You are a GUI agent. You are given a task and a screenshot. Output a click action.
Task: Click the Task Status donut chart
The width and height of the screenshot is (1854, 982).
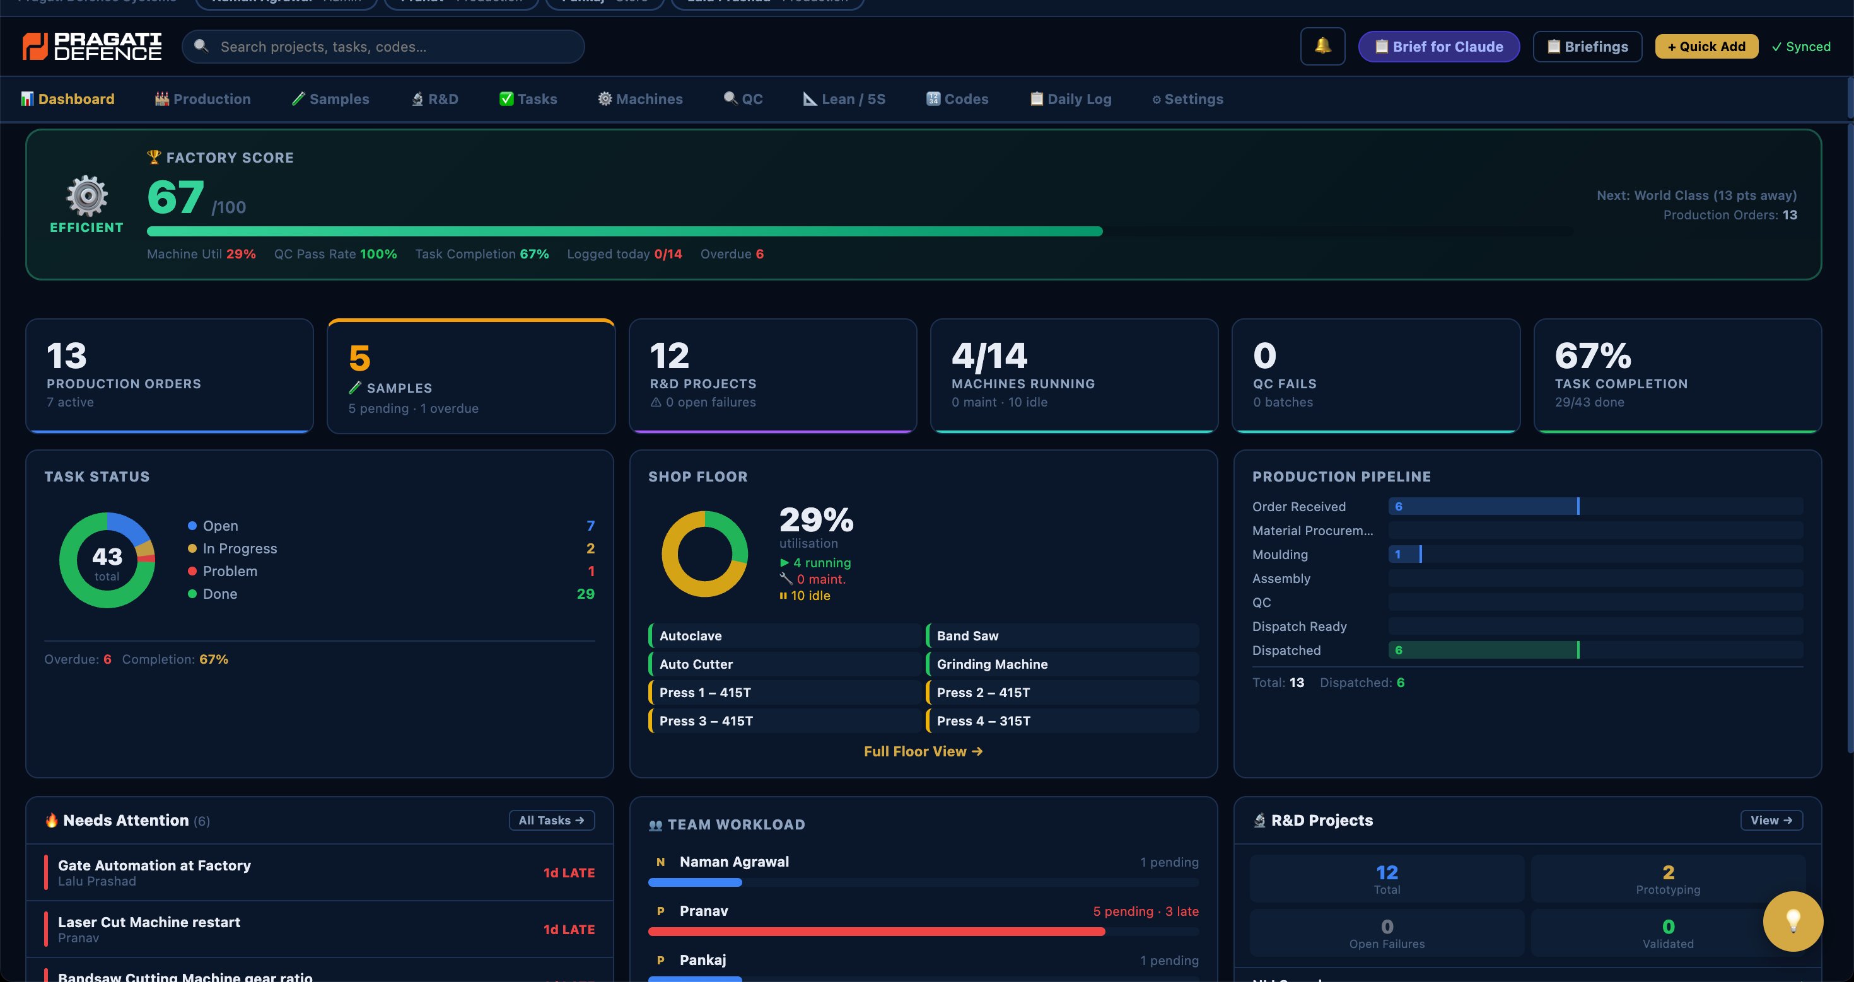point(107,560)
